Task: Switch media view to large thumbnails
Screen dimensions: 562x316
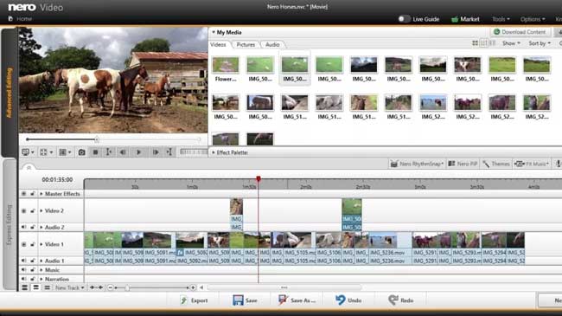Action: pos(476,43)
